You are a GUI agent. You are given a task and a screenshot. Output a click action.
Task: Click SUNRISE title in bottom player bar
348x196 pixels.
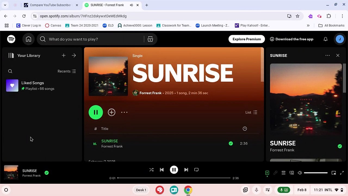(x=30, y=171)
